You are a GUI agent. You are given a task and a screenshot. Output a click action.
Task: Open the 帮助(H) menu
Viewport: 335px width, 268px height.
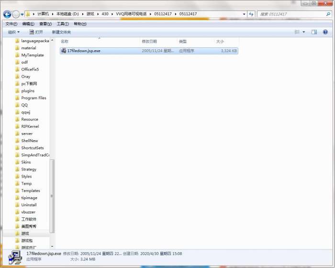pos(80,24)
